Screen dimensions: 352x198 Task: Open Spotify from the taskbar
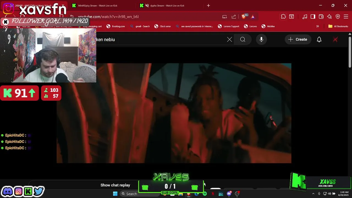[x=205, y=194]
